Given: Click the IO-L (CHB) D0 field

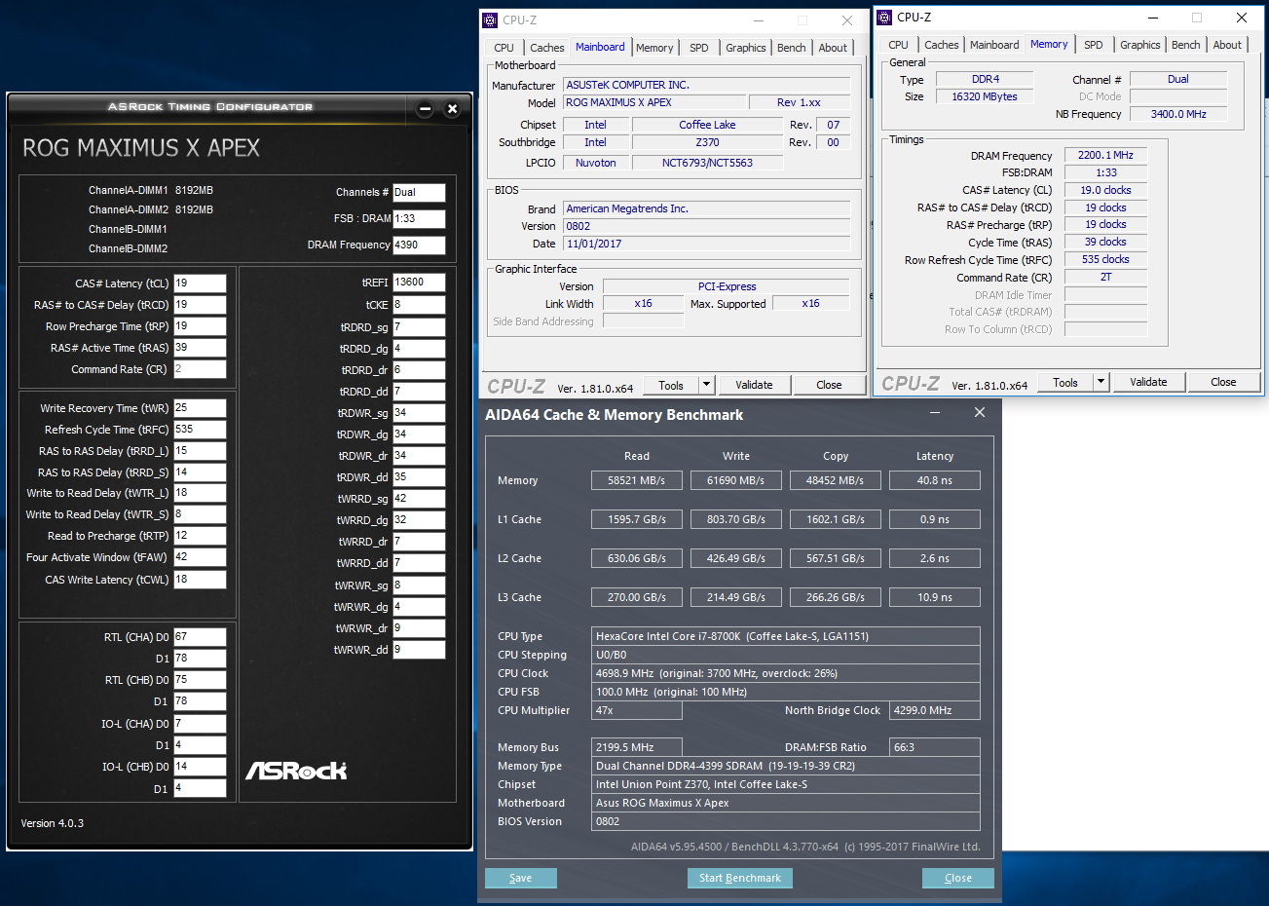Looking at the screenshot, I should click(x=200, y=767).
